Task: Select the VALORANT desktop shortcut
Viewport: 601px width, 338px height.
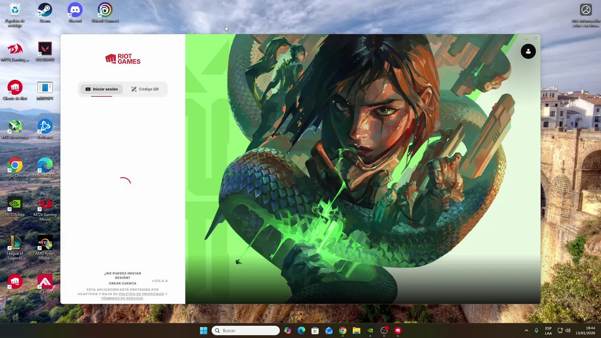Action: coord(45,52)
